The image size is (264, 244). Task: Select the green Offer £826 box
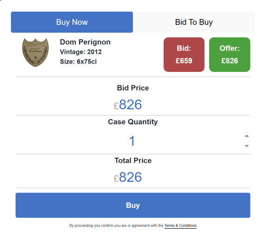tap(230, 55)
